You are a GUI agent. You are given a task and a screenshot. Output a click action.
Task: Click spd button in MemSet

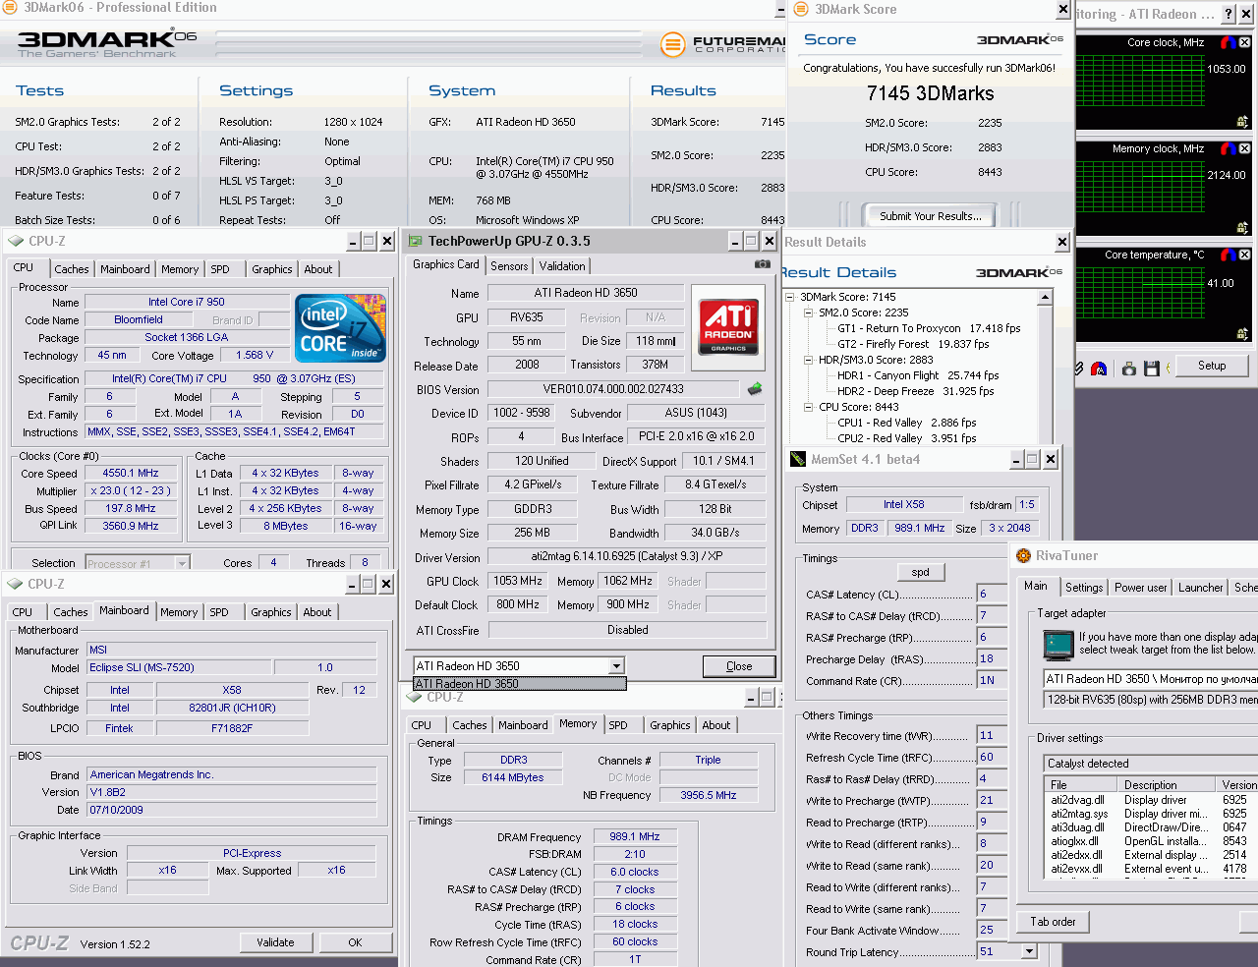(920, 572)
